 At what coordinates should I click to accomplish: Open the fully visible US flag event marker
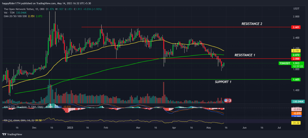(226, 100)
